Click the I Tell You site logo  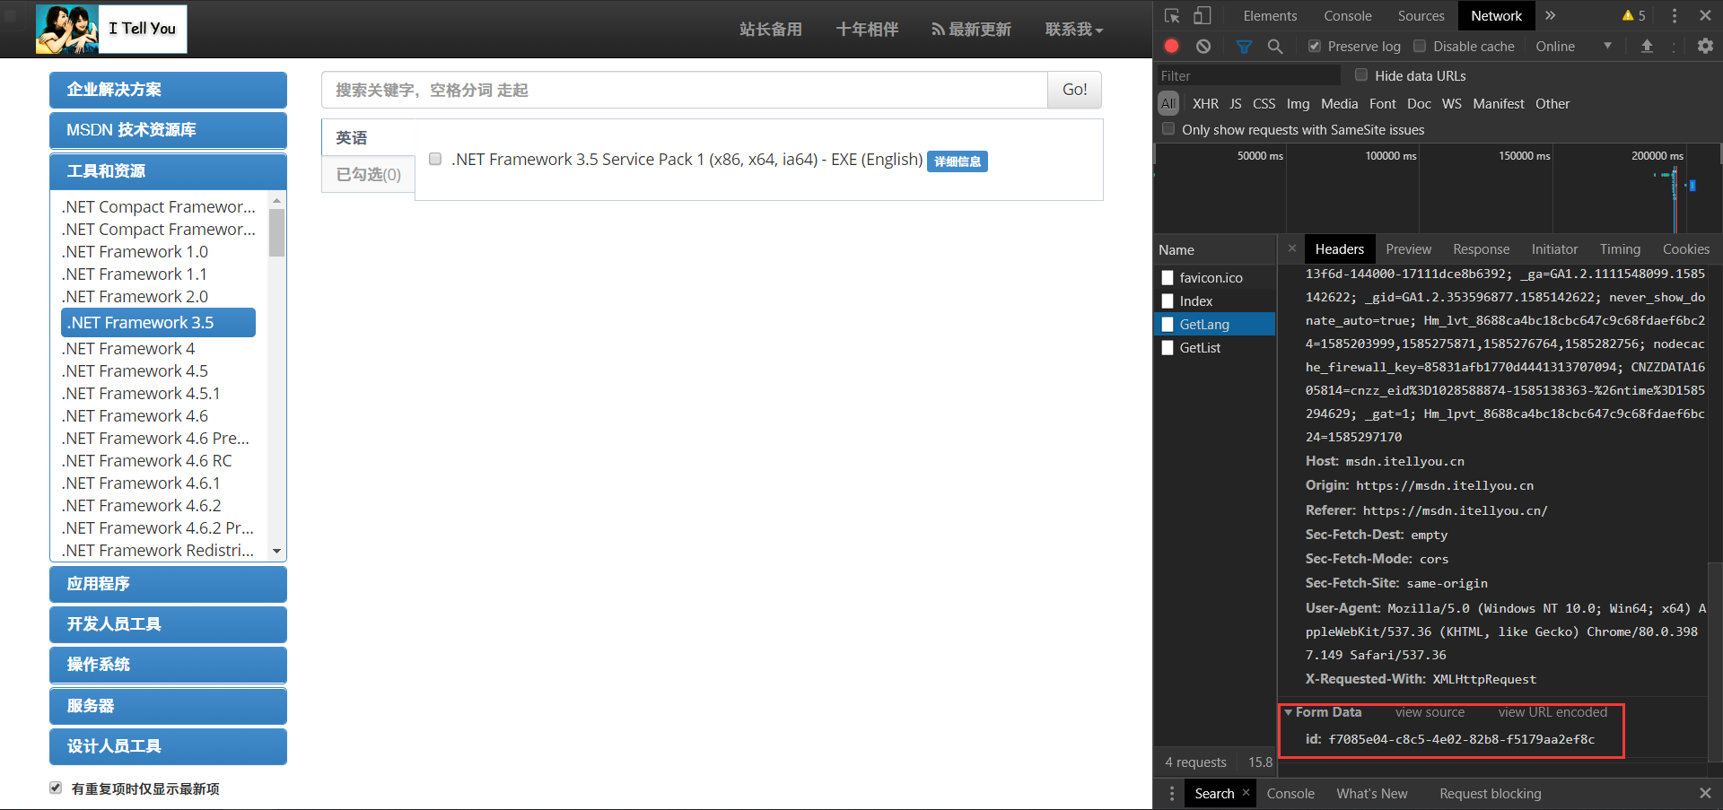(x=111, y=29)
